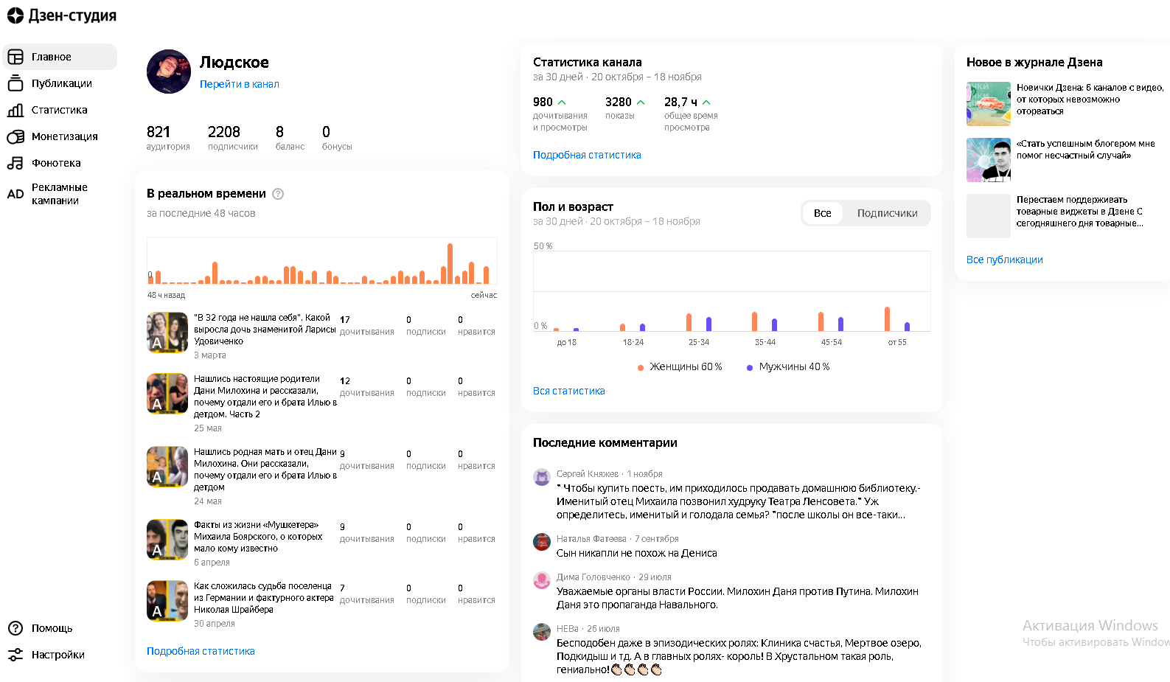1170x682 pixels.
Task: Open Вся статистика link
Action: point(569,391)
